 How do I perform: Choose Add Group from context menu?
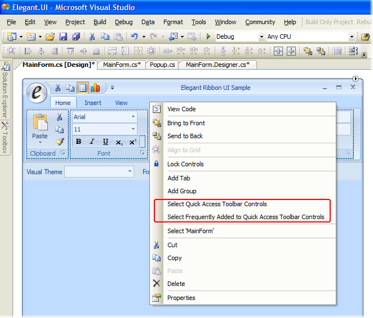(243, 191)
